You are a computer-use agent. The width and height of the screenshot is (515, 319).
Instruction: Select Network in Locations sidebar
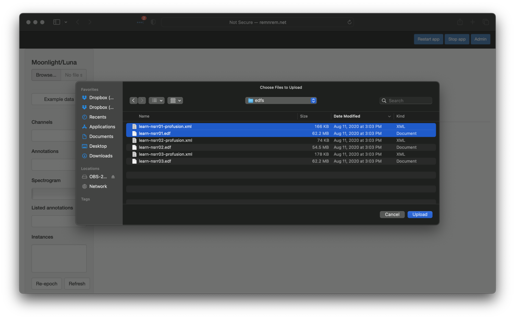pyautogui.click(x=98, y=187)
